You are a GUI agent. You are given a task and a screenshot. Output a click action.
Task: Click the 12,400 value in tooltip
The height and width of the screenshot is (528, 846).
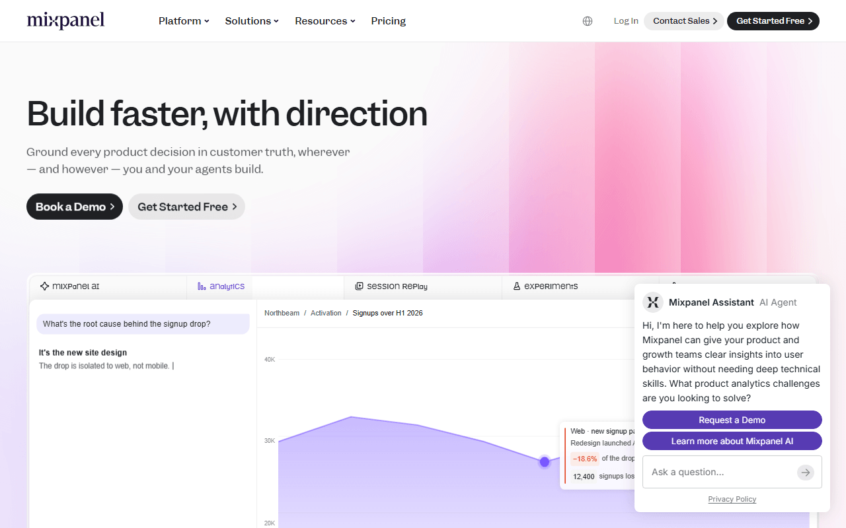point(584,477)
